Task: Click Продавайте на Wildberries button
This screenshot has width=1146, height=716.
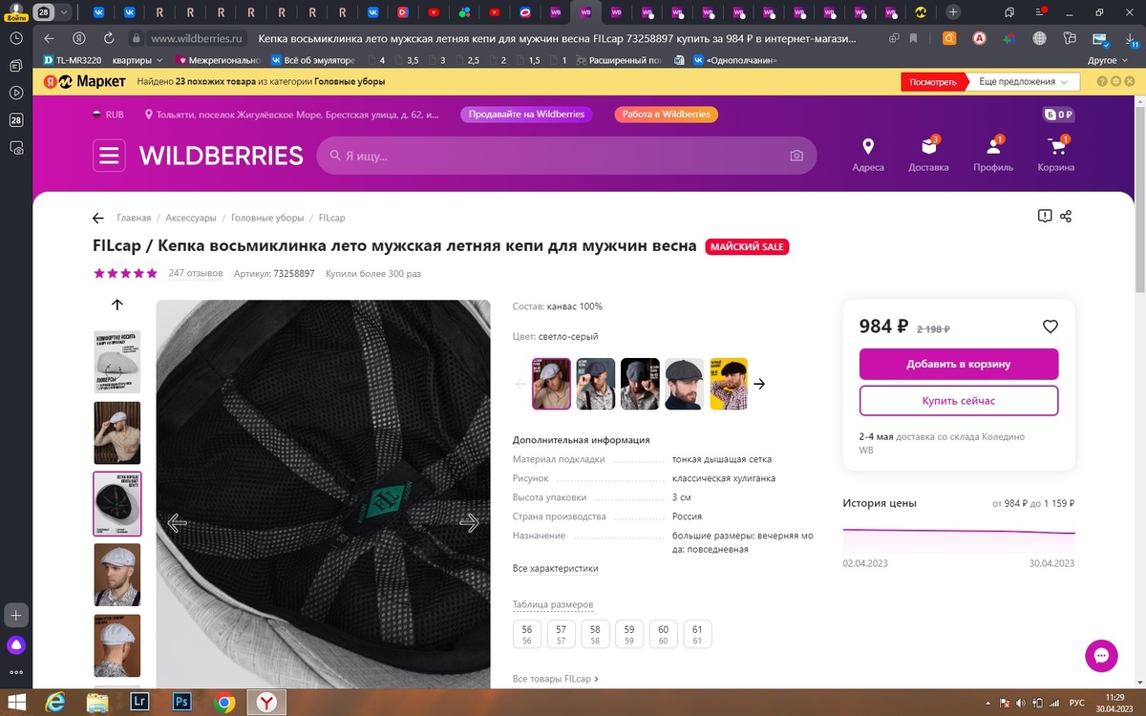Action: 527,115
